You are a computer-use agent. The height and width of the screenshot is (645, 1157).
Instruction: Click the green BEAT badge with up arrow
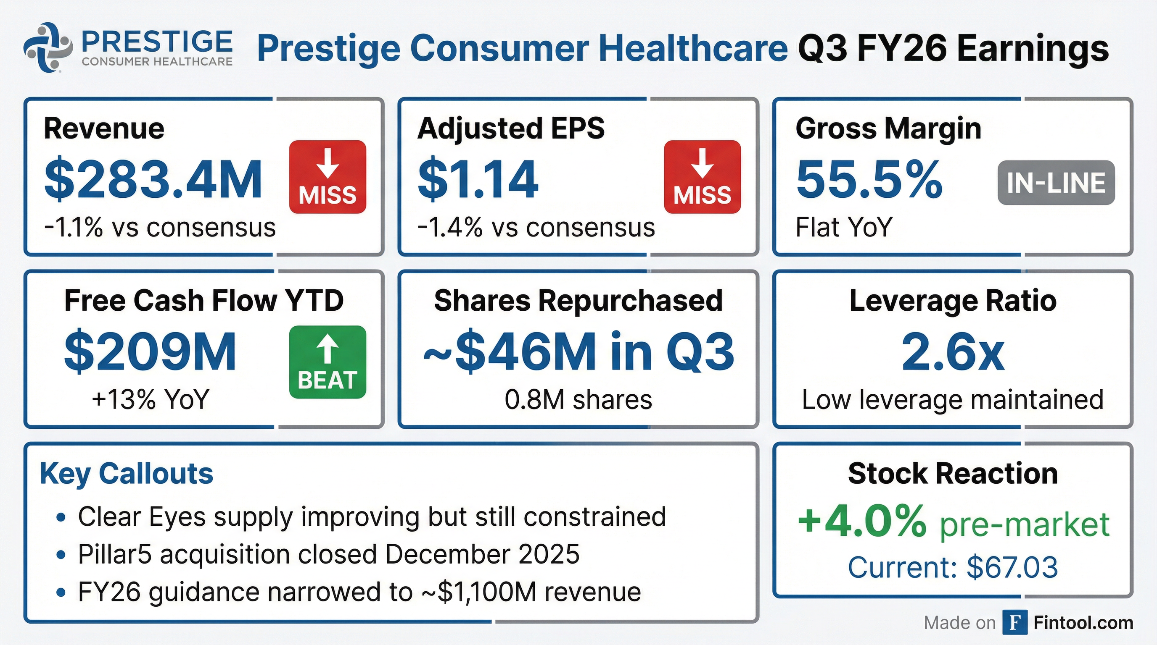[328, 362]
